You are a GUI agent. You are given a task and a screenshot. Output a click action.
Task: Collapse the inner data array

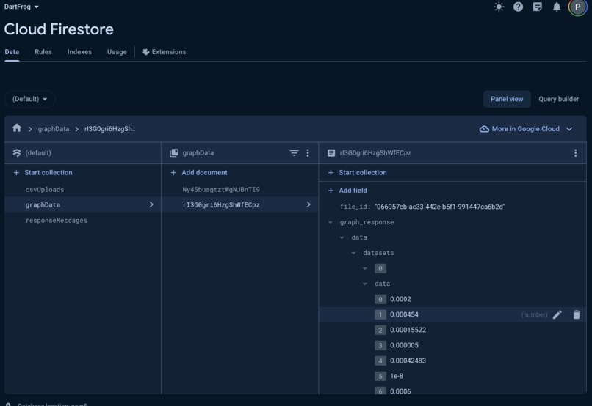365,284
